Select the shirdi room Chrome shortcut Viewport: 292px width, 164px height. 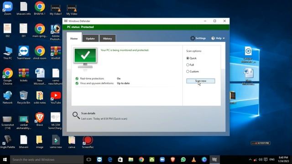tap(40, 53)
